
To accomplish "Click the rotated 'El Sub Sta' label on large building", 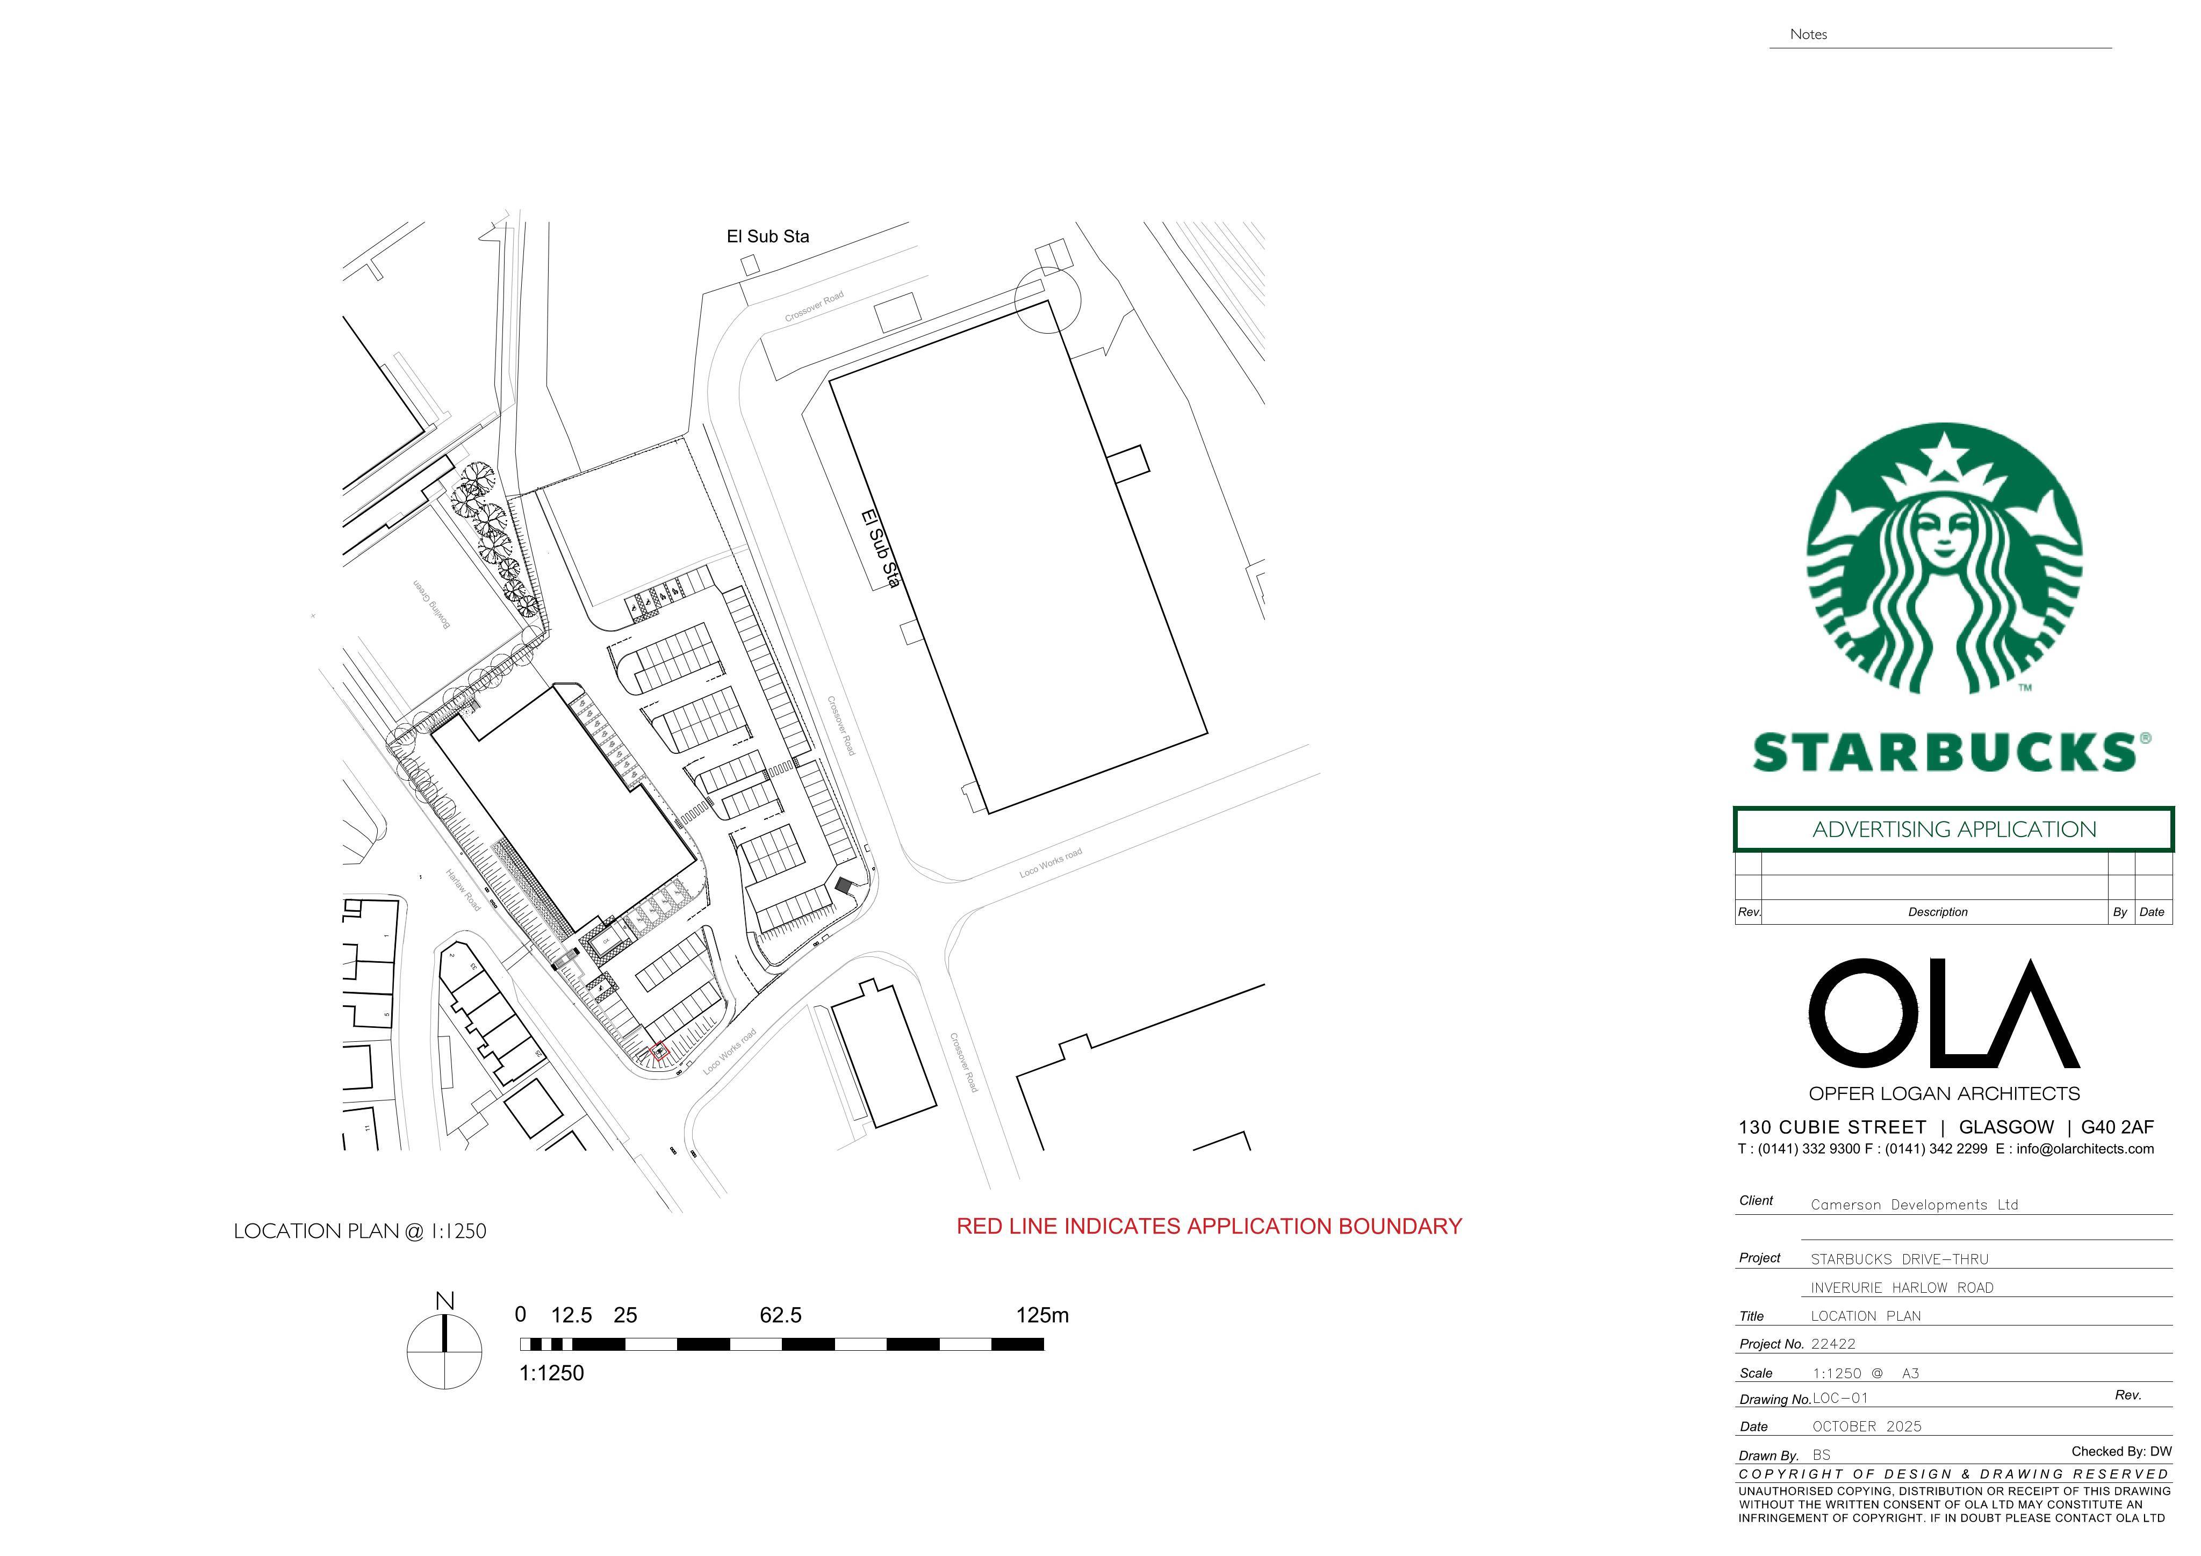I will pos(882,548).
